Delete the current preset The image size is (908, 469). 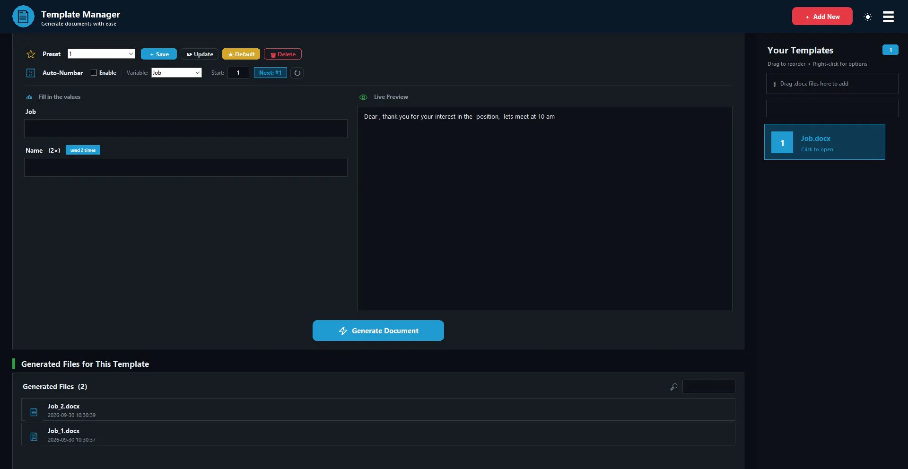283,54
